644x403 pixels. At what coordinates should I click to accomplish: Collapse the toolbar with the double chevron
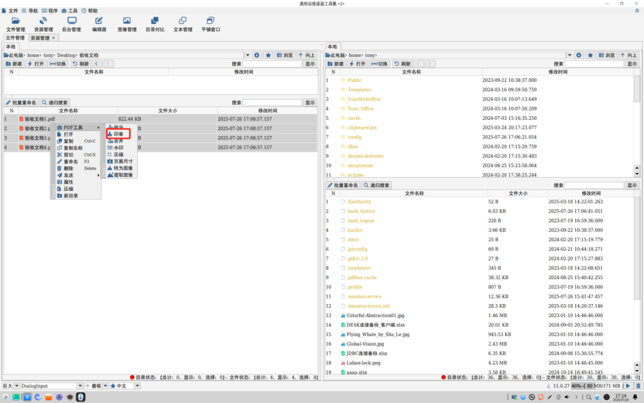point(637,11)
